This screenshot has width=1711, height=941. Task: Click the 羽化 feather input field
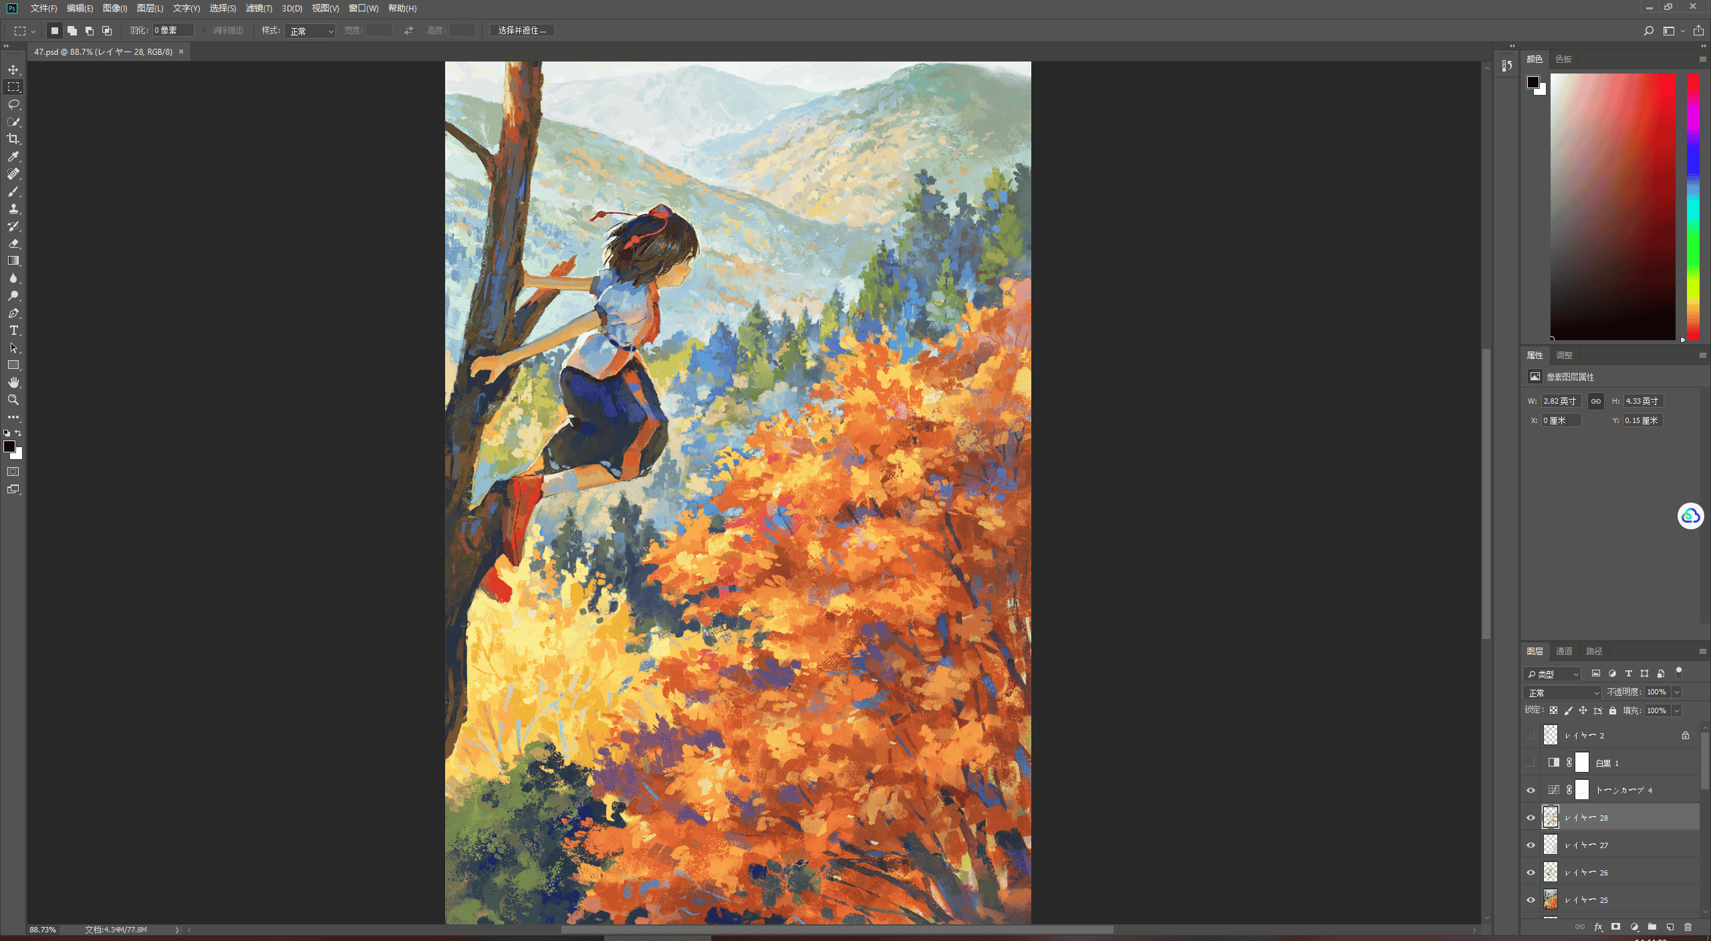point(173,30)
